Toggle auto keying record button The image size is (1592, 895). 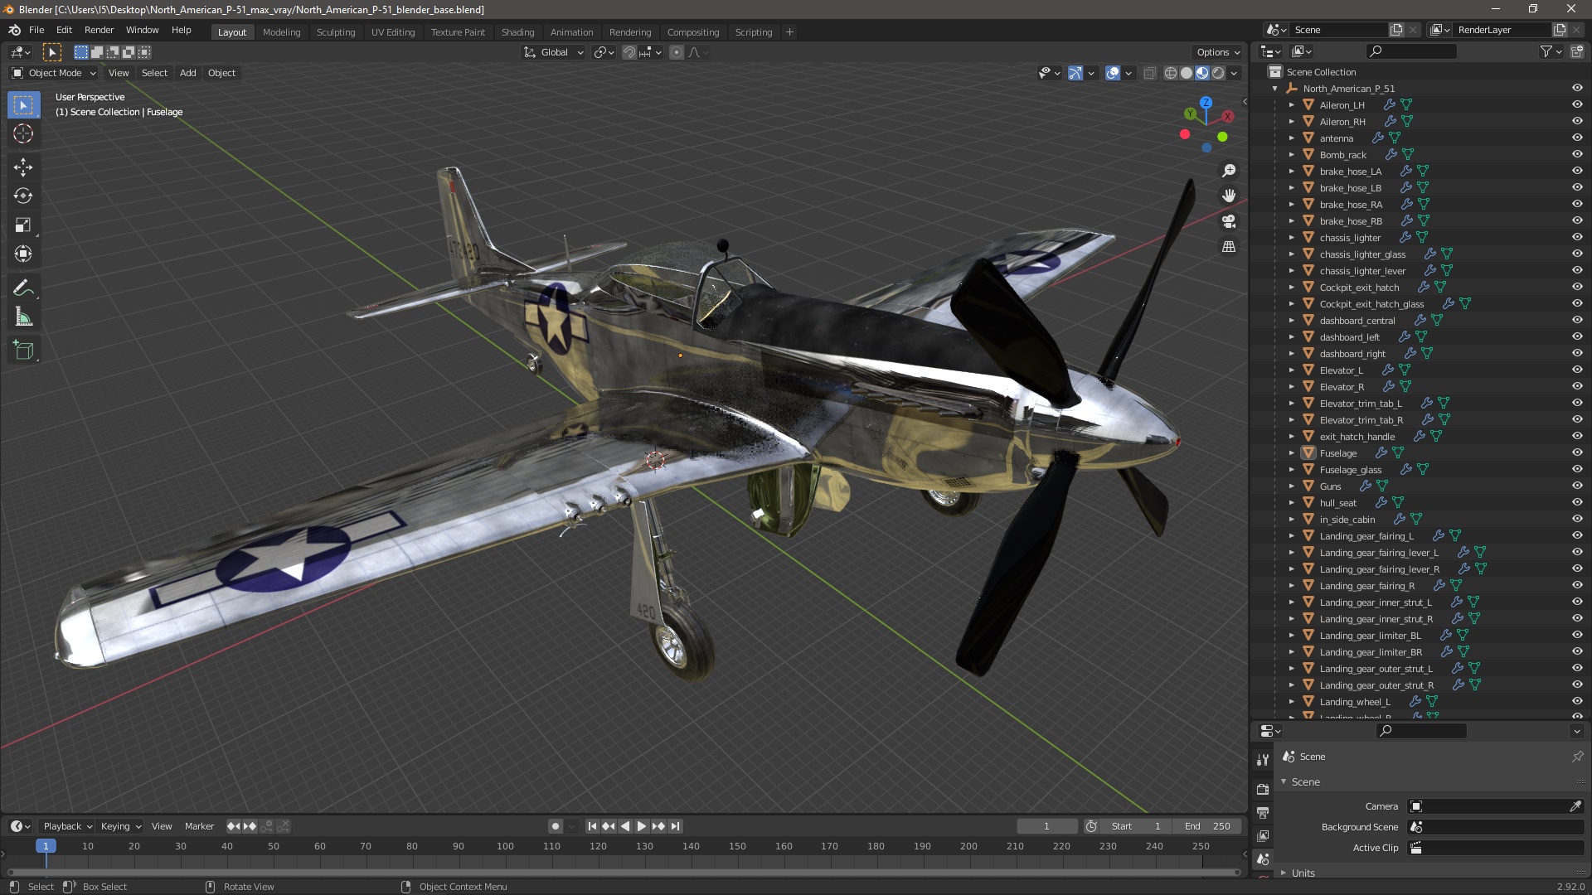555,826
